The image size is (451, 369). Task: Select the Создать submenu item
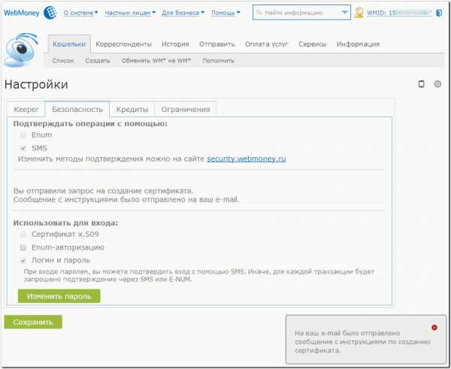(x=98, y=61)
